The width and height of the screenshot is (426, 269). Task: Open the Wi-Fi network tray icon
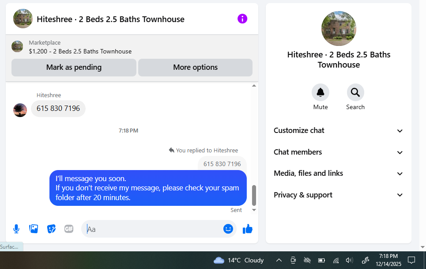[x=336, y=261]
